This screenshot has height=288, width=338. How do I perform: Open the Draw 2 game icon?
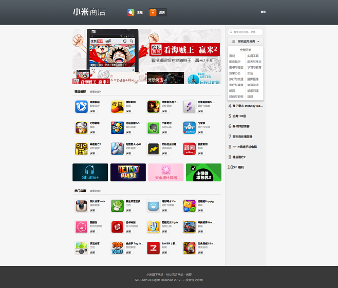pyautogui.click(x=117, y=128)
